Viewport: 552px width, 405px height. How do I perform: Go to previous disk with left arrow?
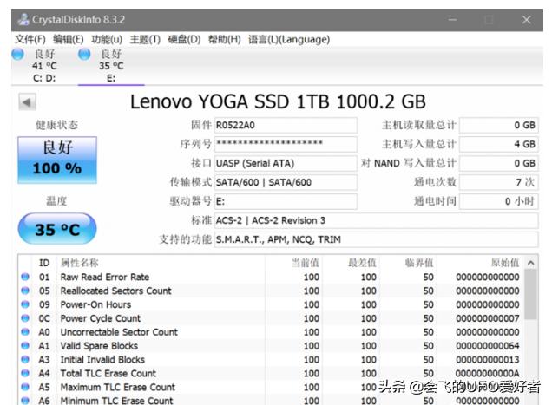(x=27, y=102)
